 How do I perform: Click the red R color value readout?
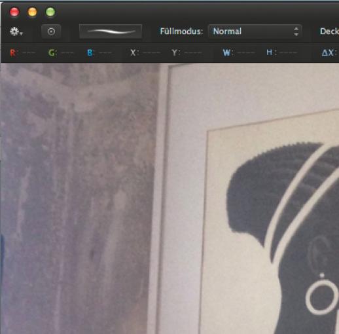(x=22, y=53)
